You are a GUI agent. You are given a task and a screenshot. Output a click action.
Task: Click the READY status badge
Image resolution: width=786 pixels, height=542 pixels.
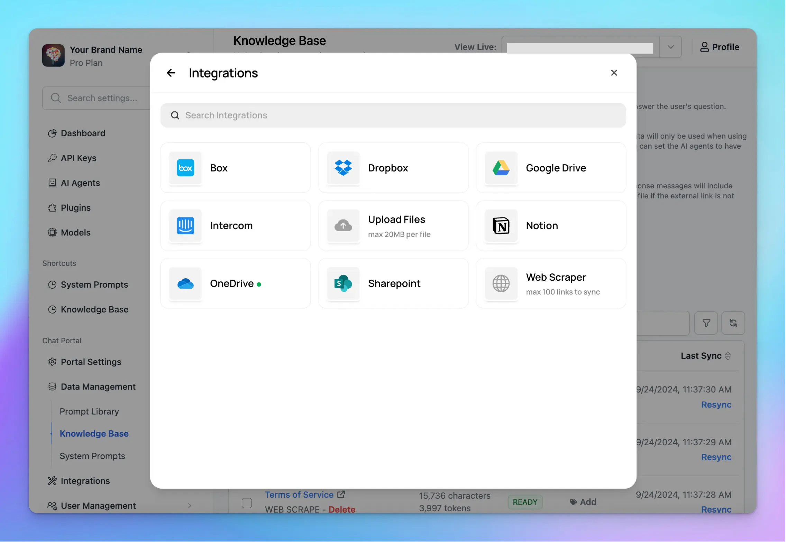[525, 502]
